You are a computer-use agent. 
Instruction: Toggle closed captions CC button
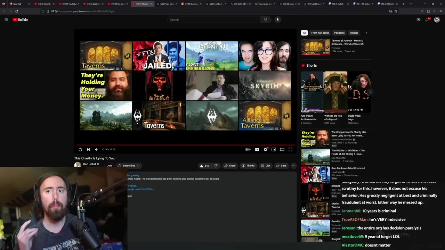[x=257, y=149]
